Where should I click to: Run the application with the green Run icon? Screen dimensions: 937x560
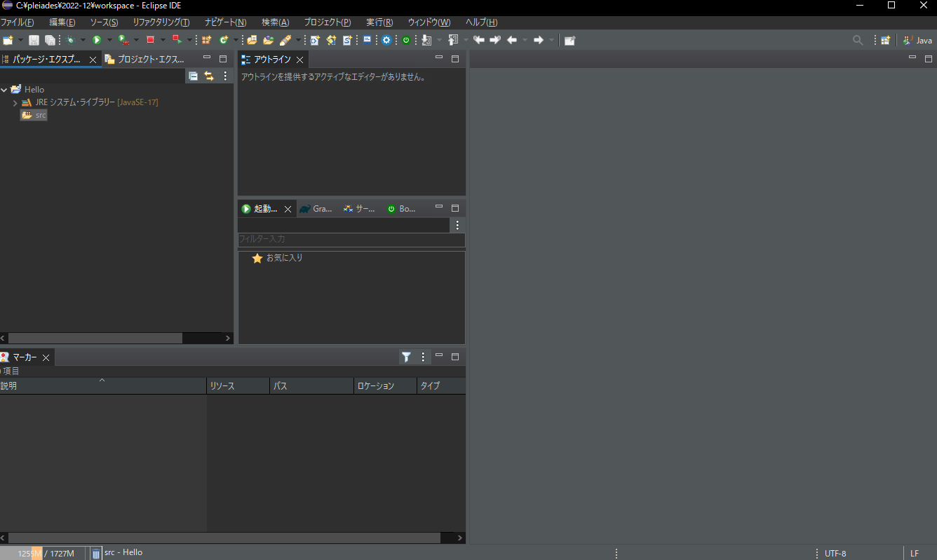coord(97,40)
